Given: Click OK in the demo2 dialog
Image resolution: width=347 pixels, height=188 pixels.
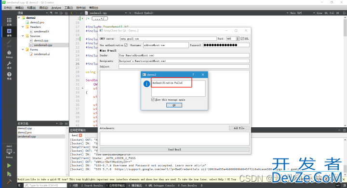Looking at the screenshot, I should coord(174,105).
